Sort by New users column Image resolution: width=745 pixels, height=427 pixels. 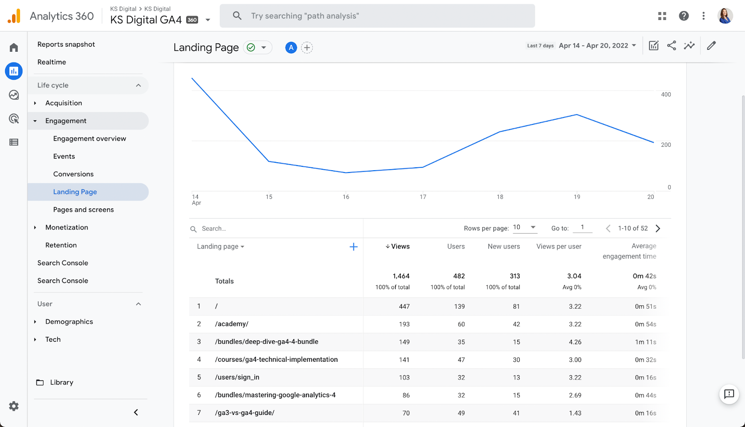(504, 247)
